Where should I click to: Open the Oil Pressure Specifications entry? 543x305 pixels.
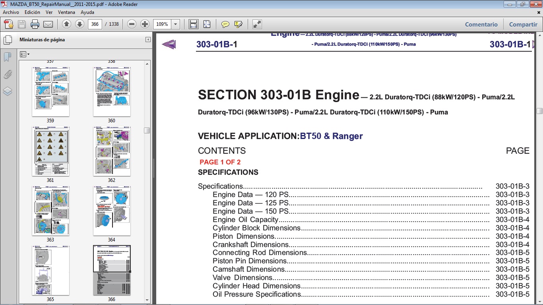pyautogui.click(x=371, y=294)
